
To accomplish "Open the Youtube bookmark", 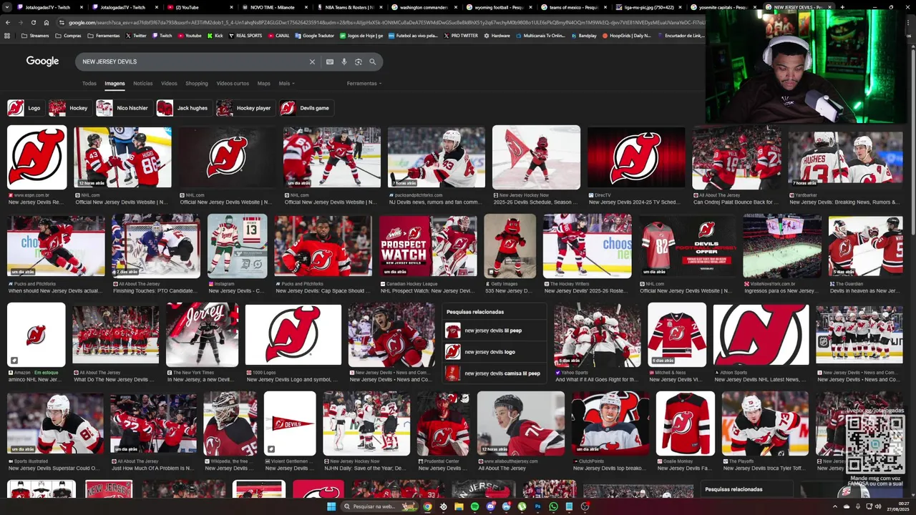I will [190, 35].
